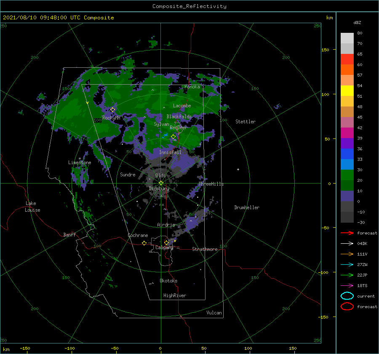
Task: Click the RockyMH town label
Action: click(x=111, y=118)
